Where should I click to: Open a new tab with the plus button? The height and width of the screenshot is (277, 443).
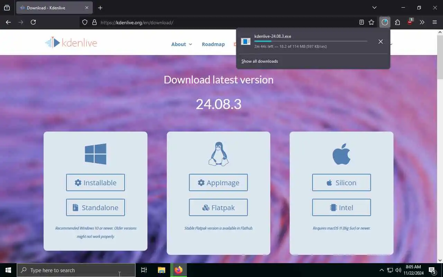point(100,8)
